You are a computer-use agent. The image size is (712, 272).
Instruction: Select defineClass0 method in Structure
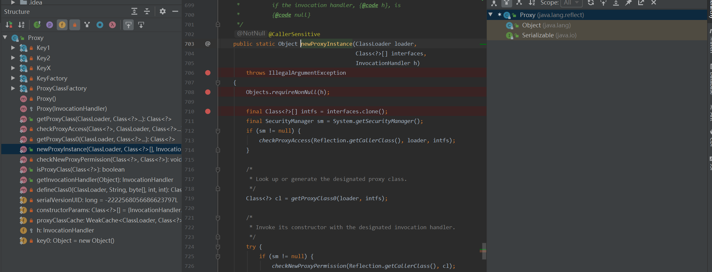pyautogui.click(x=109, y=190)
